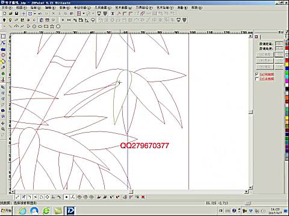This screenshot has width=289, height=216.
Task: Click the red X icon in bottom toolbar
Action: 143,197
